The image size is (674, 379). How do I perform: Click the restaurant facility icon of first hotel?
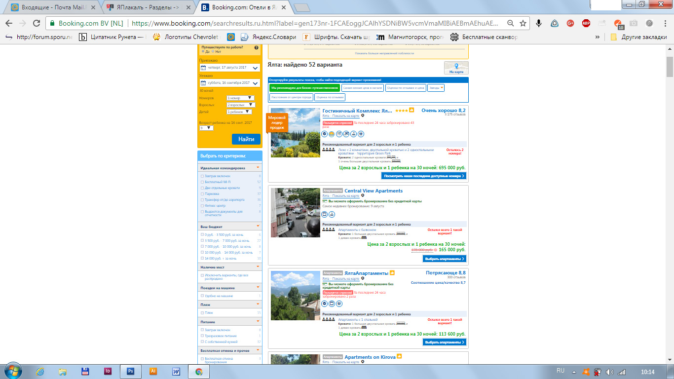click(x=339, y=134)
